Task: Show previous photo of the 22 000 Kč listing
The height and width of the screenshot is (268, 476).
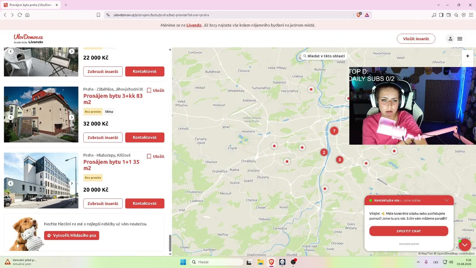Action: (x=11, y=51)
